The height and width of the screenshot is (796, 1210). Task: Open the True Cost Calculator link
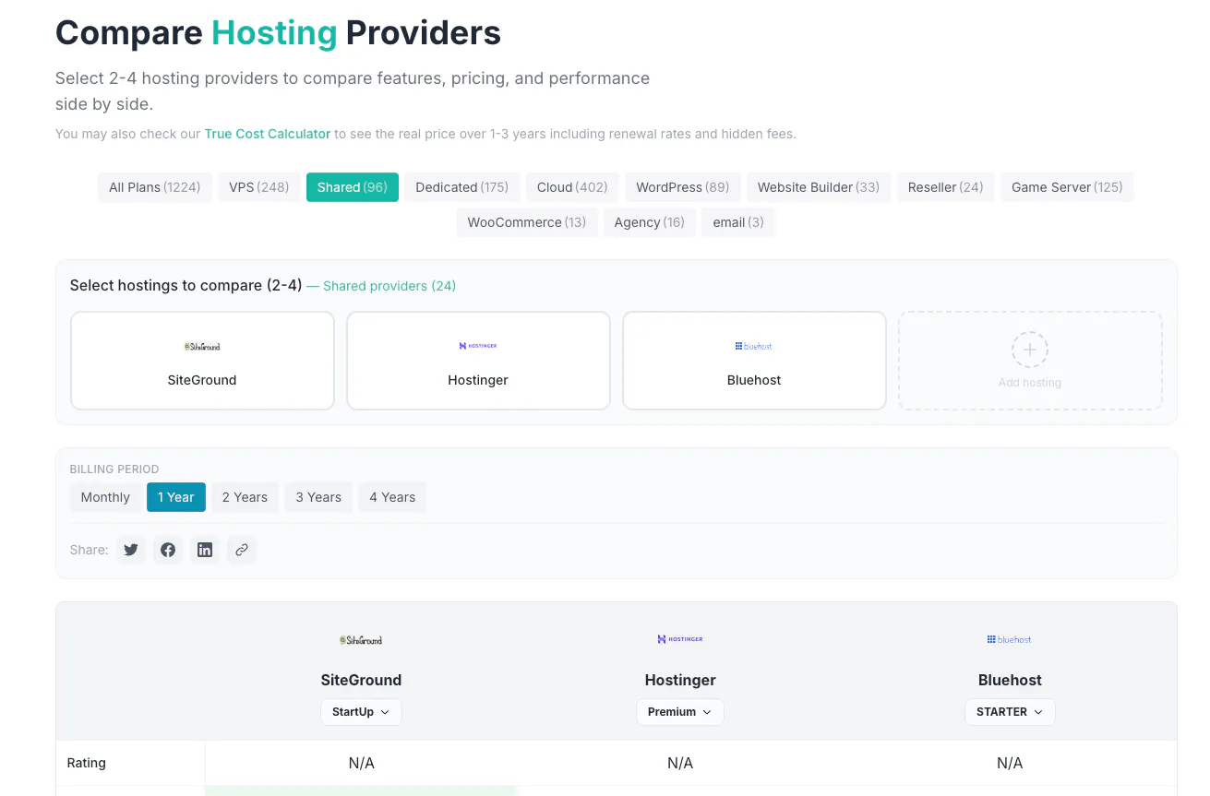point(268,134)
